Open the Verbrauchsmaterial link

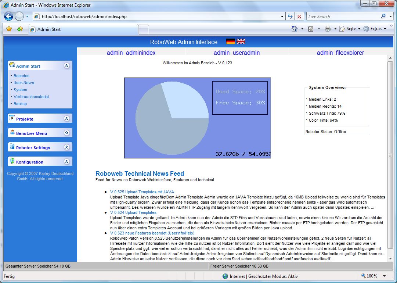tap(31, 97)
